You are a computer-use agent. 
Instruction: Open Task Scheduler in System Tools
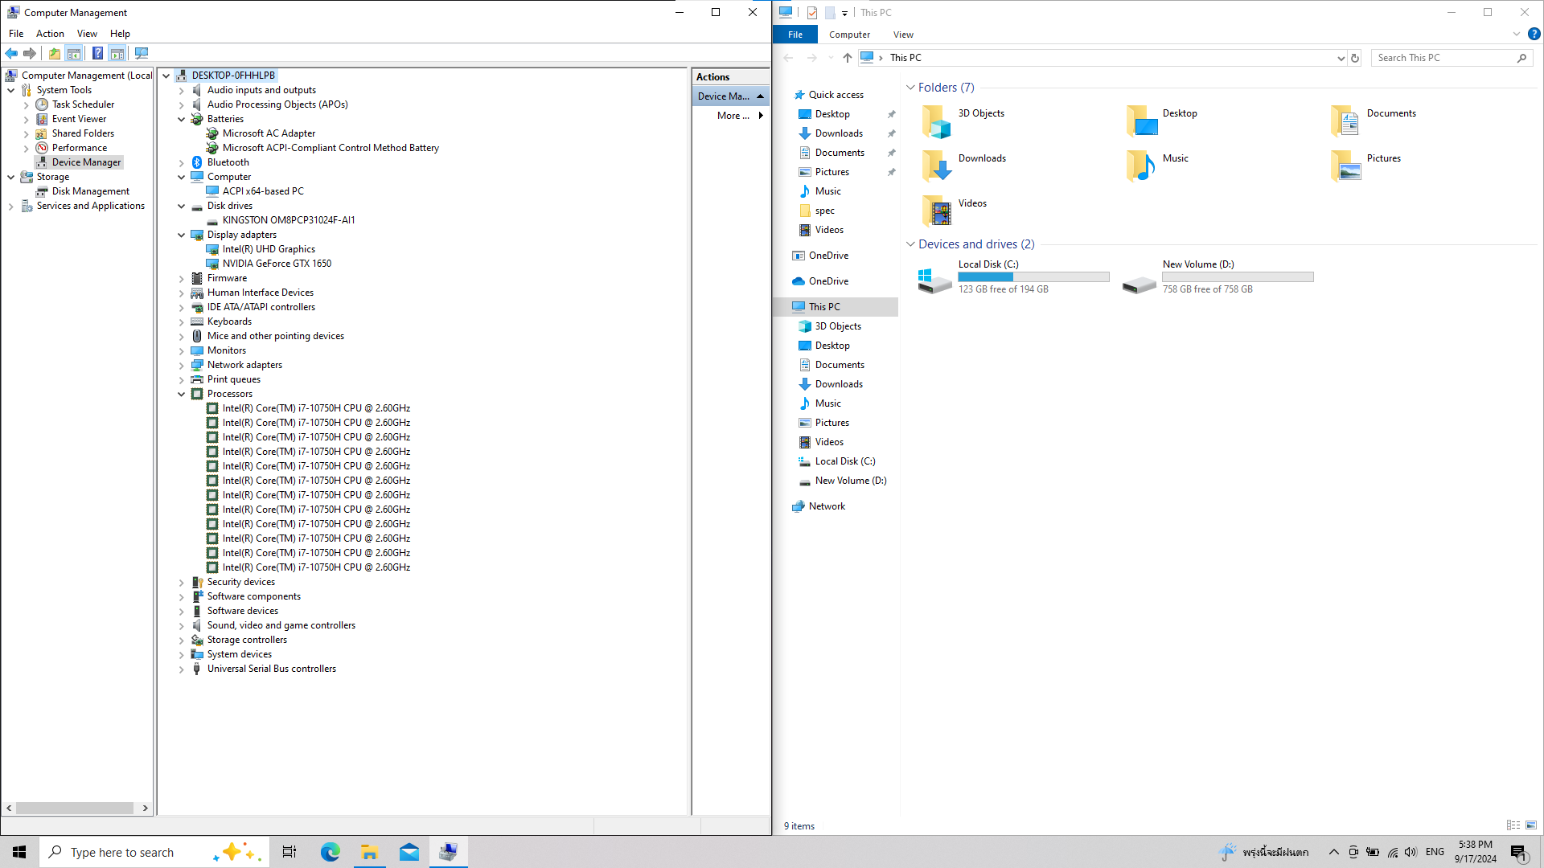pyautogui.click(x=83, y=104)
